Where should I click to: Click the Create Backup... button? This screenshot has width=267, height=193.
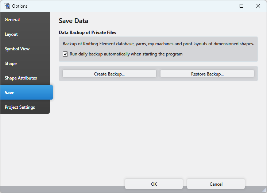pos(109,74)
